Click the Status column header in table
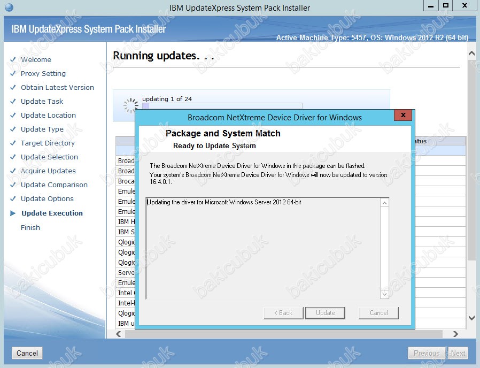 pos(440,141)
